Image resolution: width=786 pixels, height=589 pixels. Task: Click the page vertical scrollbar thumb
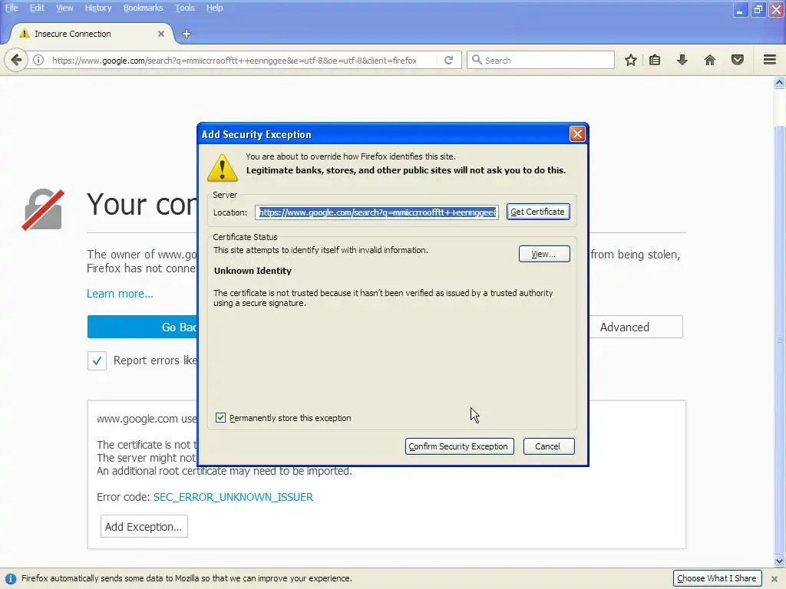(x=779, y=340)
